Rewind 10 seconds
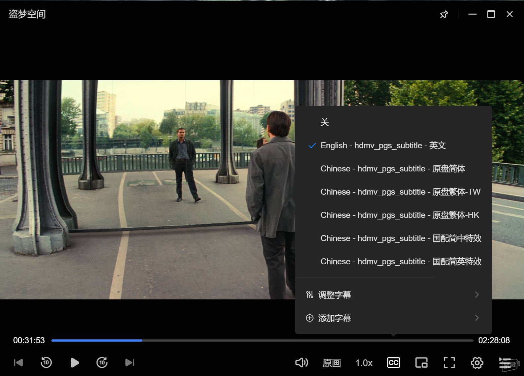This screenshot has width=524, height=376. tap(46, 362)
